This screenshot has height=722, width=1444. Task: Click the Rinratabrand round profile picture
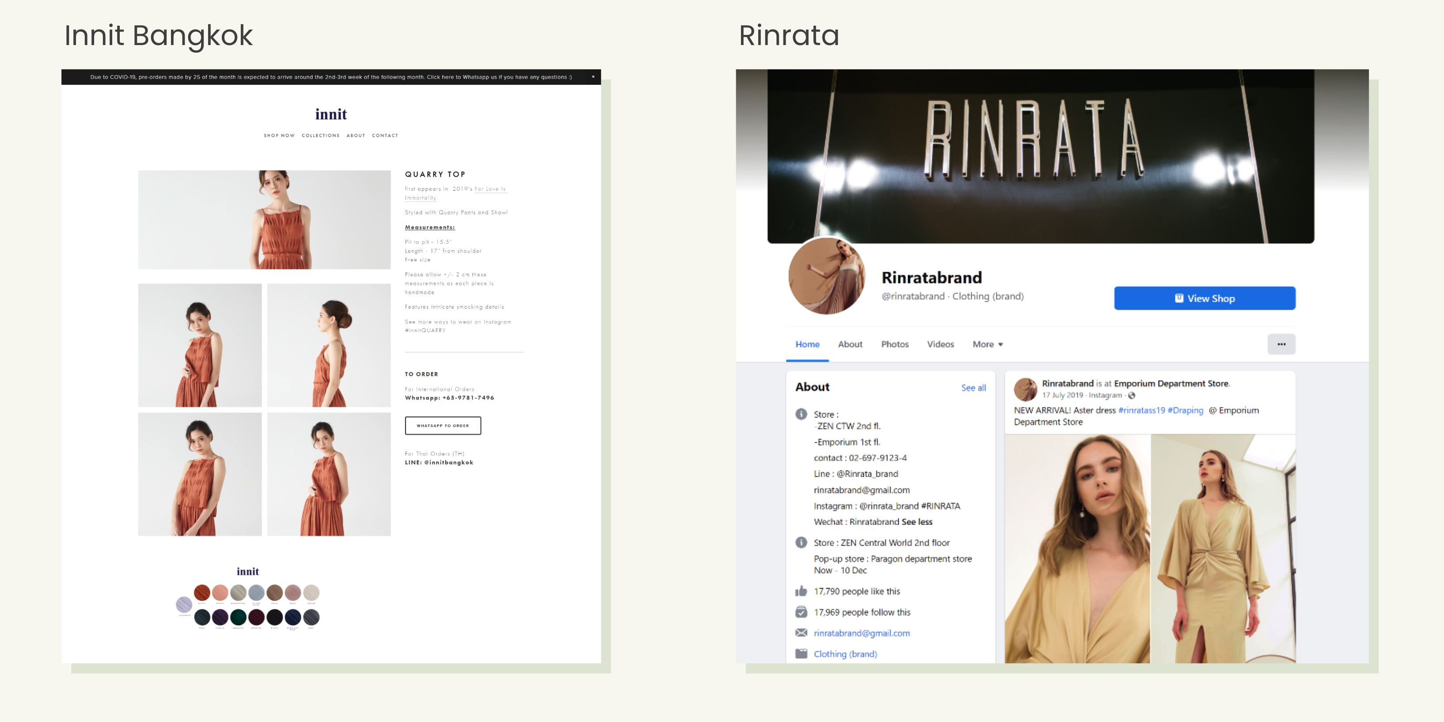pos(826,276)
